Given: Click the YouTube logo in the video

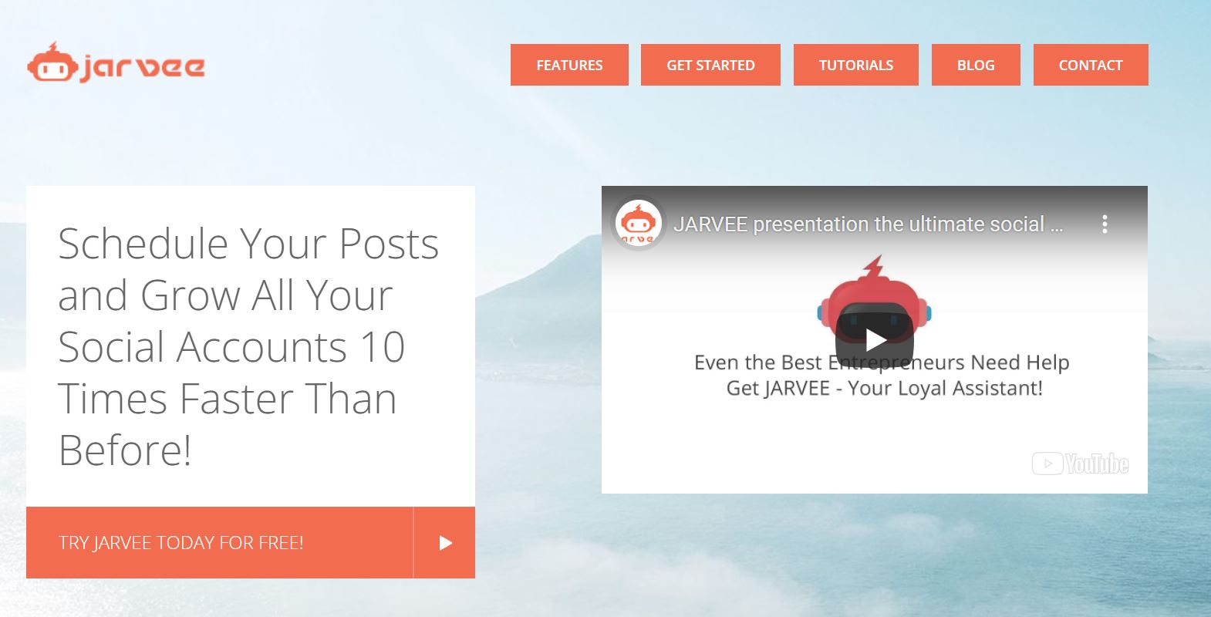Looking at the screenshot, I should tap(1080, 464).
